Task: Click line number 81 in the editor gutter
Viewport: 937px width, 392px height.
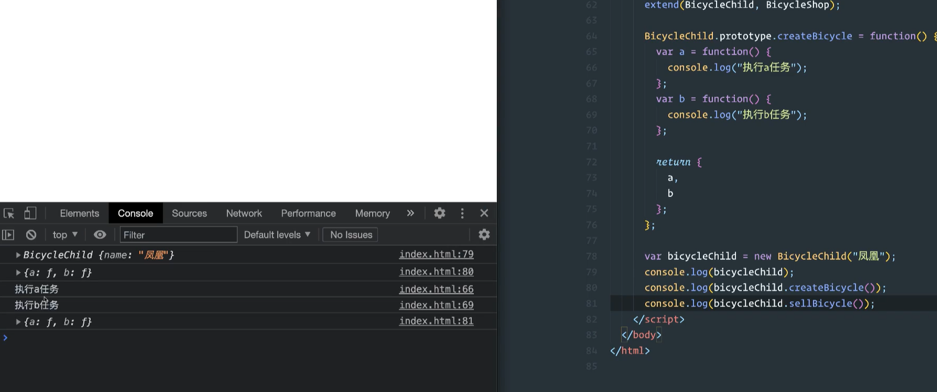Action: [591, 304]
